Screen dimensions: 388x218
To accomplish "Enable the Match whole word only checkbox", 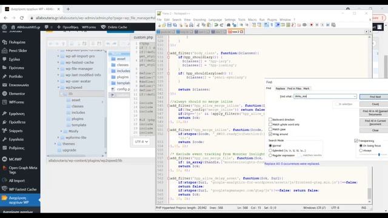I will click(270, 124).
